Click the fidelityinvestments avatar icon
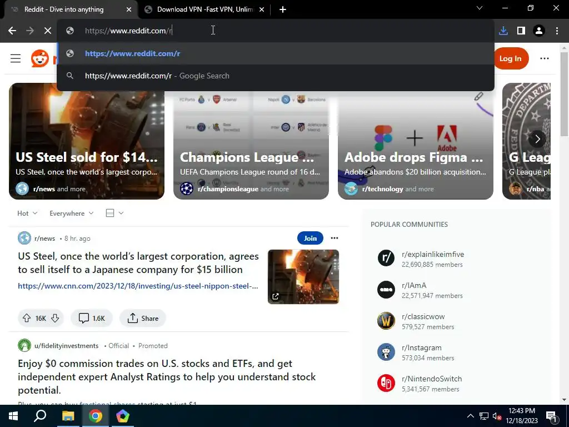This screenshot has height=427, width=569. point(24,345)
